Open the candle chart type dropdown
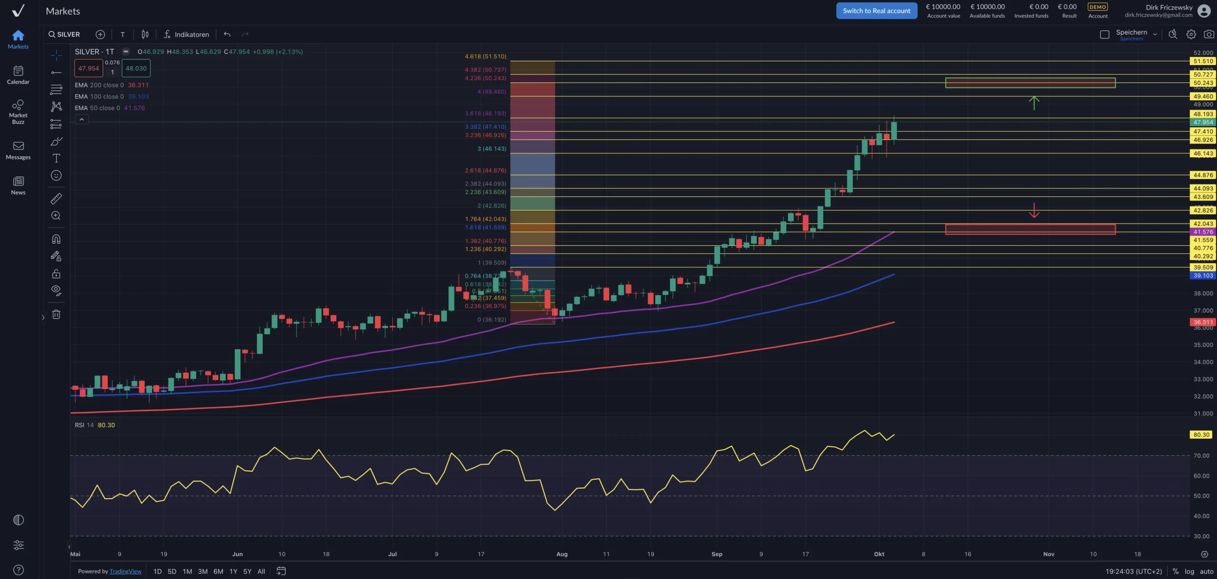The width and height of the screenshot is (1217, 579). point(145,34)
